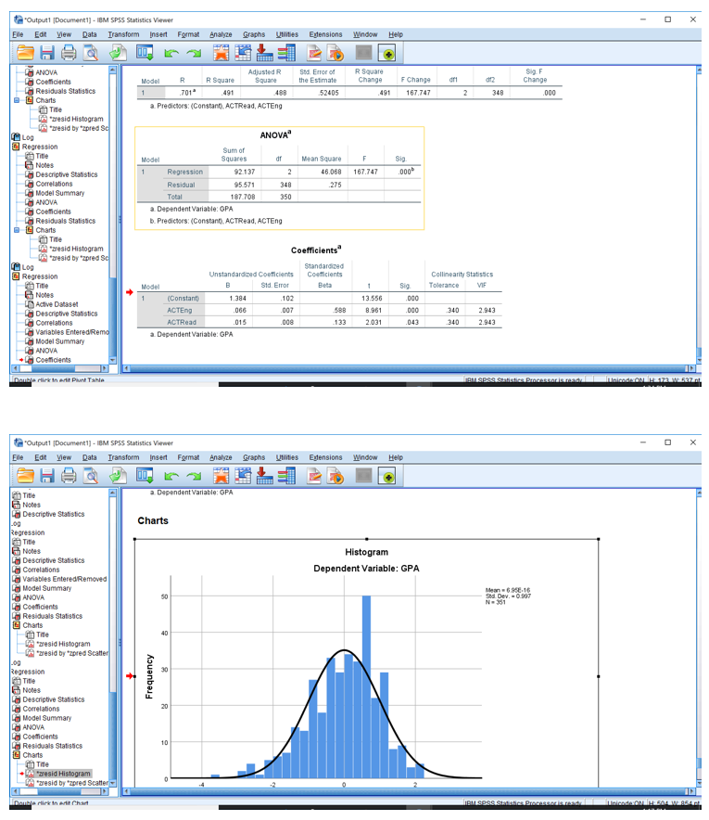709x820 pixels.
Task: Click Print icon in Coefficients-table window toolbar
Action: pos(69,53)
